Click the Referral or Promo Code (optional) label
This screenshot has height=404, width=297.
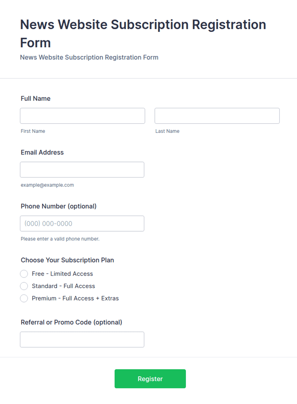coord(72,322)
